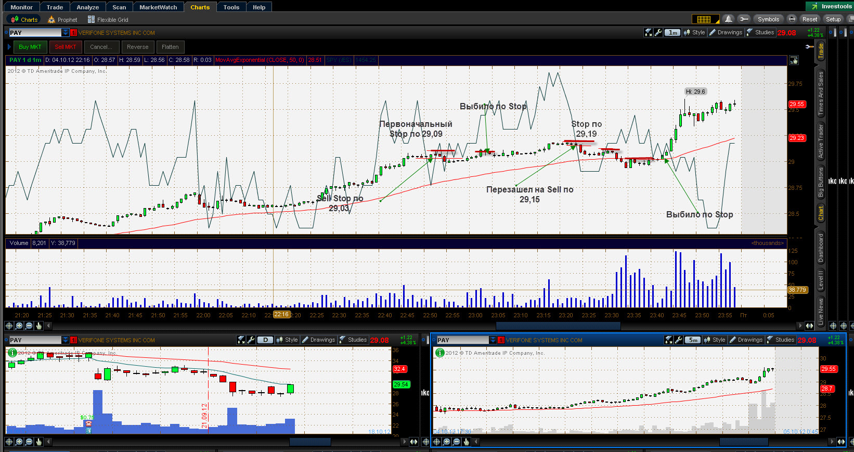Open the 1m timeframe selector
854x452 pixels.
tap(673, 32)
